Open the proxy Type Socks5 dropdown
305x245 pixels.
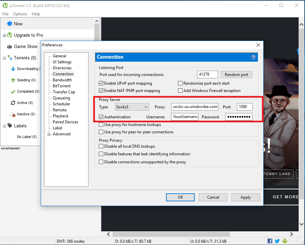tap(132, 107)
